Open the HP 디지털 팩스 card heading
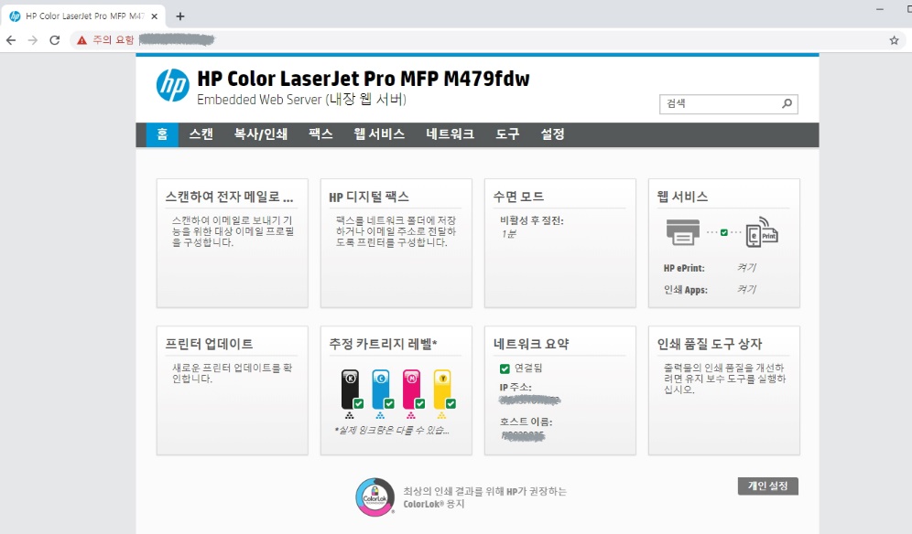 (369, 197)
